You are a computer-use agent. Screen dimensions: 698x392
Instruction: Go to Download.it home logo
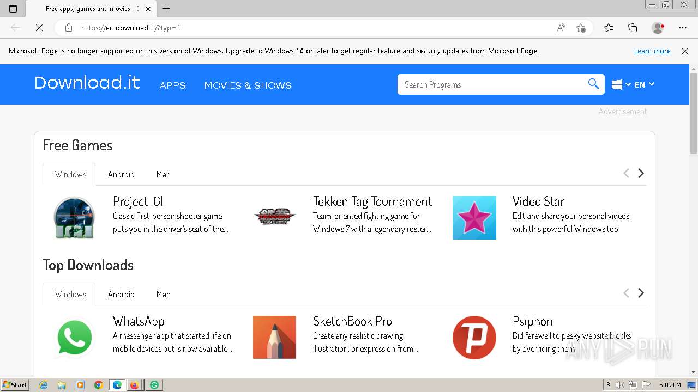pyautogui.click(x=87, y=83)
